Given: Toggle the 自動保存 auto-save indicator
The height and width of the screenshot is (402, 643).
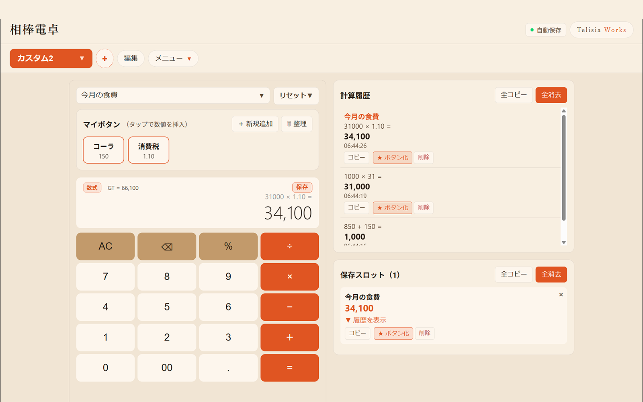Looking at the screenshot, I should [546, 30].
